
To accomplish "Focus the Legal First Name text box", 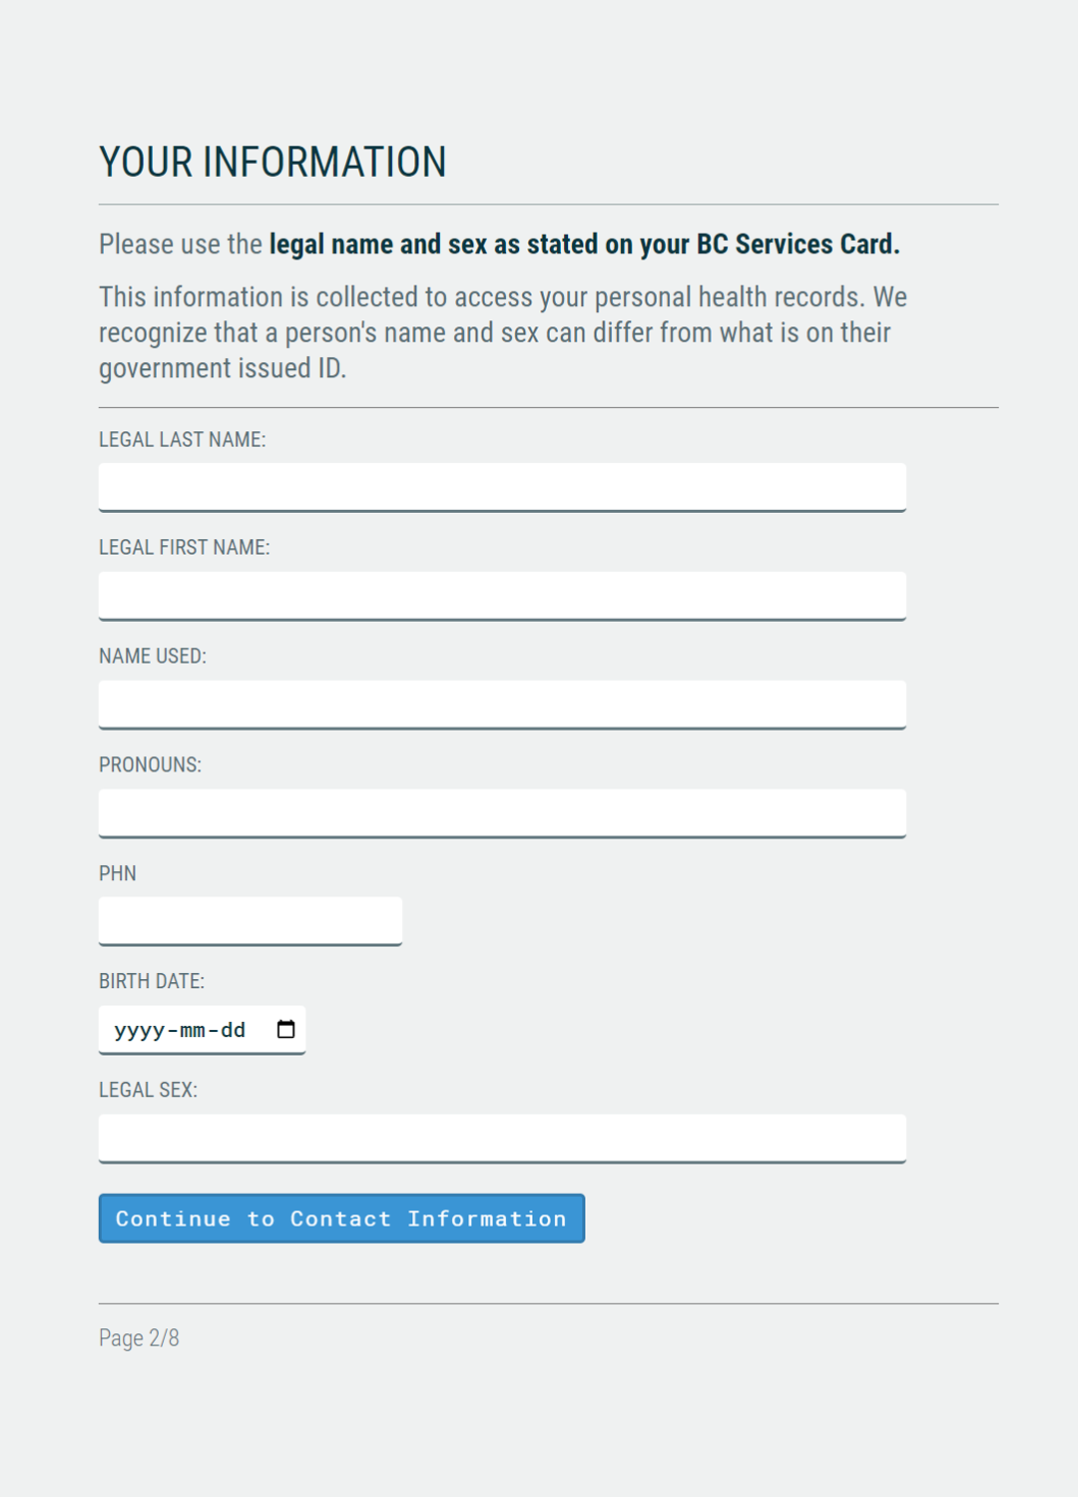I will tap(502, 596).
